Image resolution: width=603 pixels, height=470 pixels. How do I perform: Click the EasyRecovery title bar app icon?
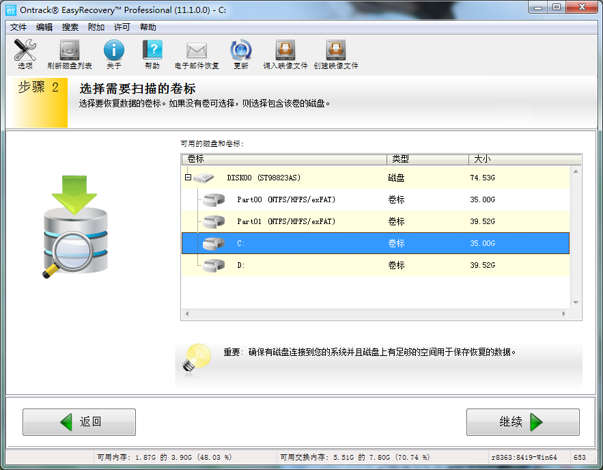point(11,10)
